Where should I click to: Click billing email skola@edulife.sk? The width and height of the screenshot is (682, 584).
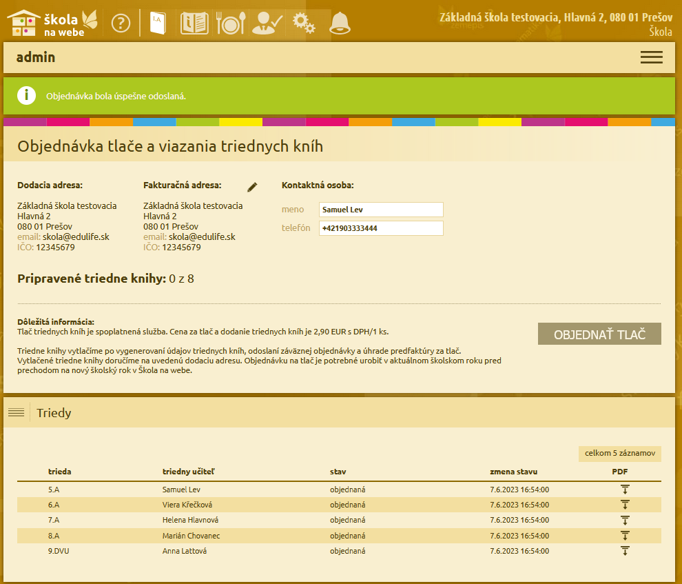202,236
